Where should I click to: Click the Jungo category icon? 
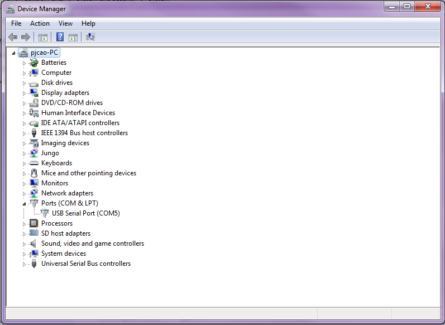pos(34,153)
